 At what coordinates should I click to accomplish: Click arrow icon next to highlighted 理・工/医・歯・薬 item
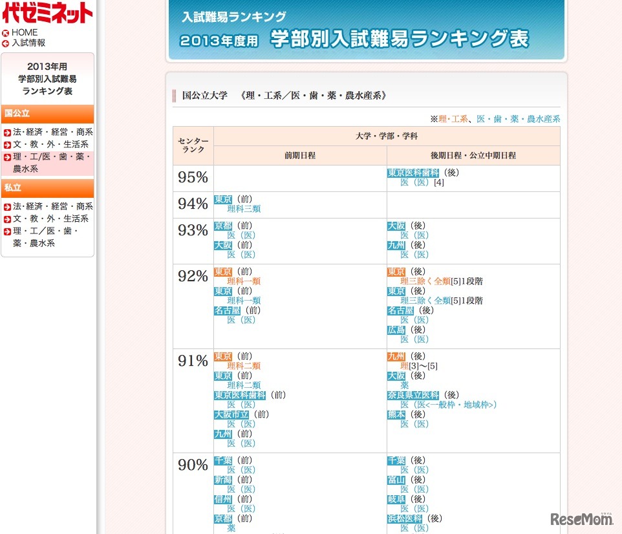pyautogui.click(x=7, y=158)
